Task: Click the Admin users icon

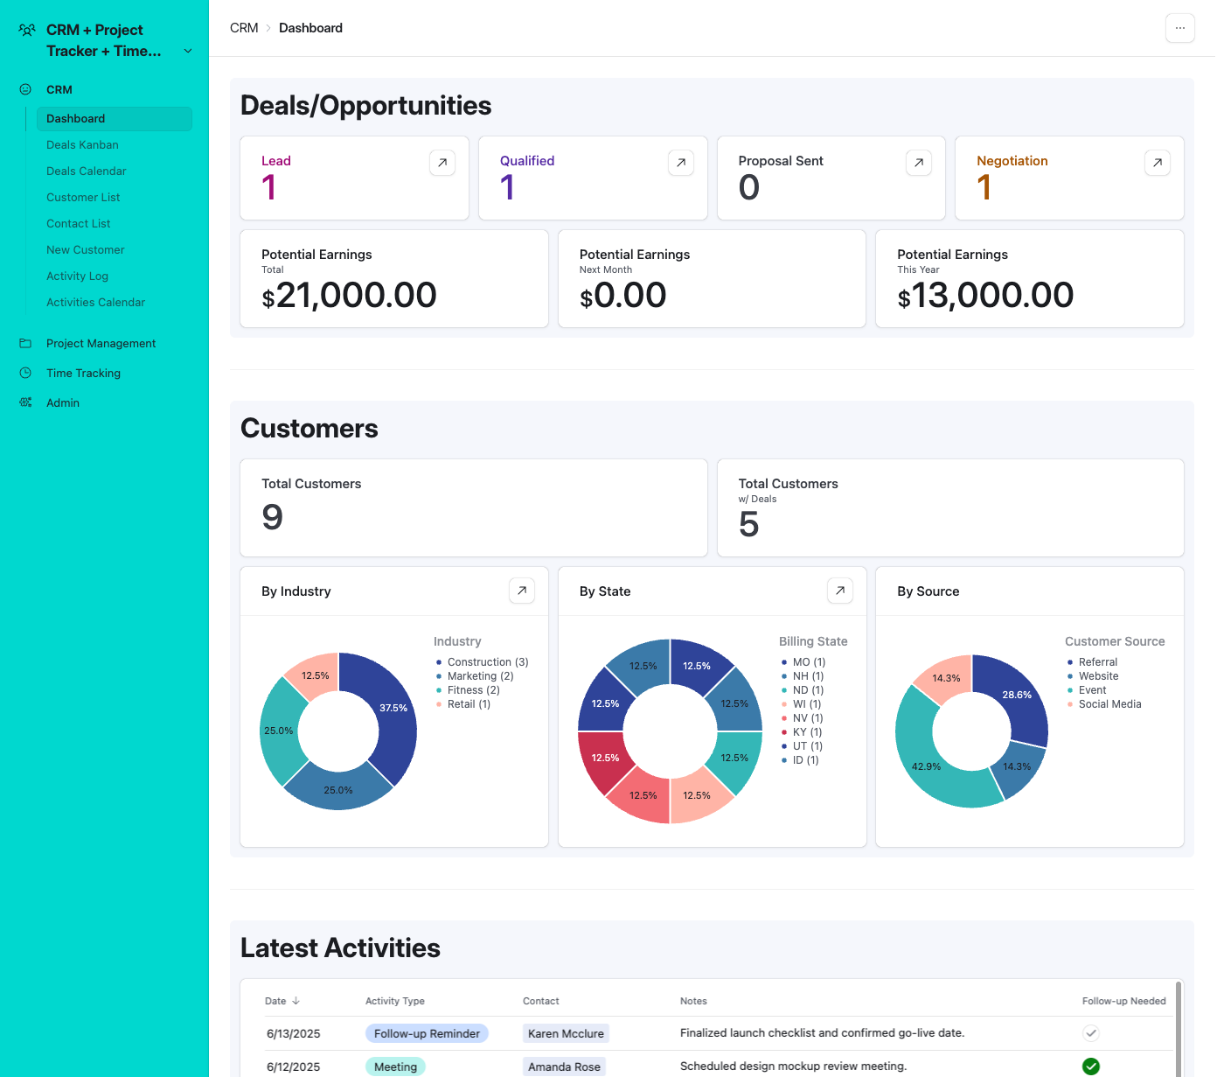Action: coord(25,402)
